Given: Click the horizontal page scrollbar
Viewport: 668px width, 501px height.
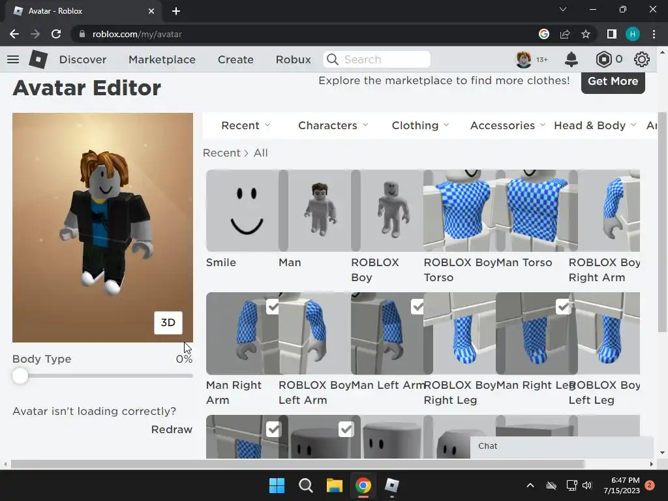Looking at the screenshot, I should coord(297,464).
